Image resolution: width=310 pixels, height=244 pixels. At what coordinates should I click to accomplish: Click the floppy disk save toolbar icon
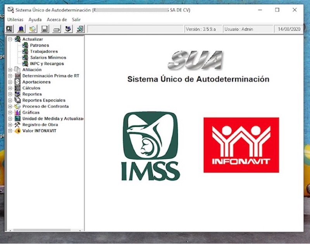[x=45, y=29]
